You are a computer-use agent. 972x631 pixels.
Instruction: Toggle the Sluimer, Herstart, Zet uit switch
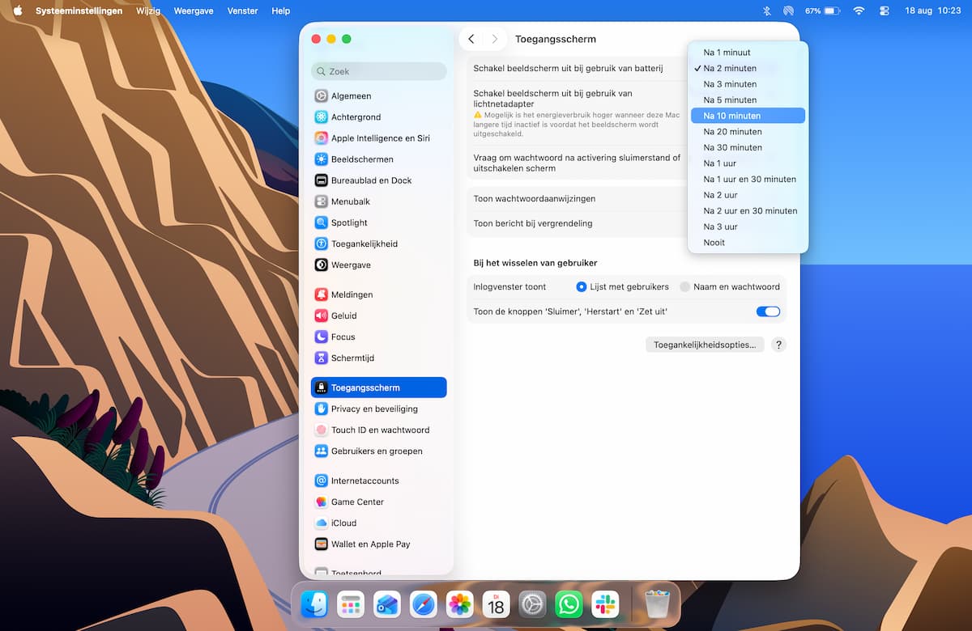coord(768,311)
